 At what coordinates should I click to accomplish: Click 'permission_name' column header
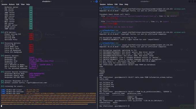tap(134, 94)
